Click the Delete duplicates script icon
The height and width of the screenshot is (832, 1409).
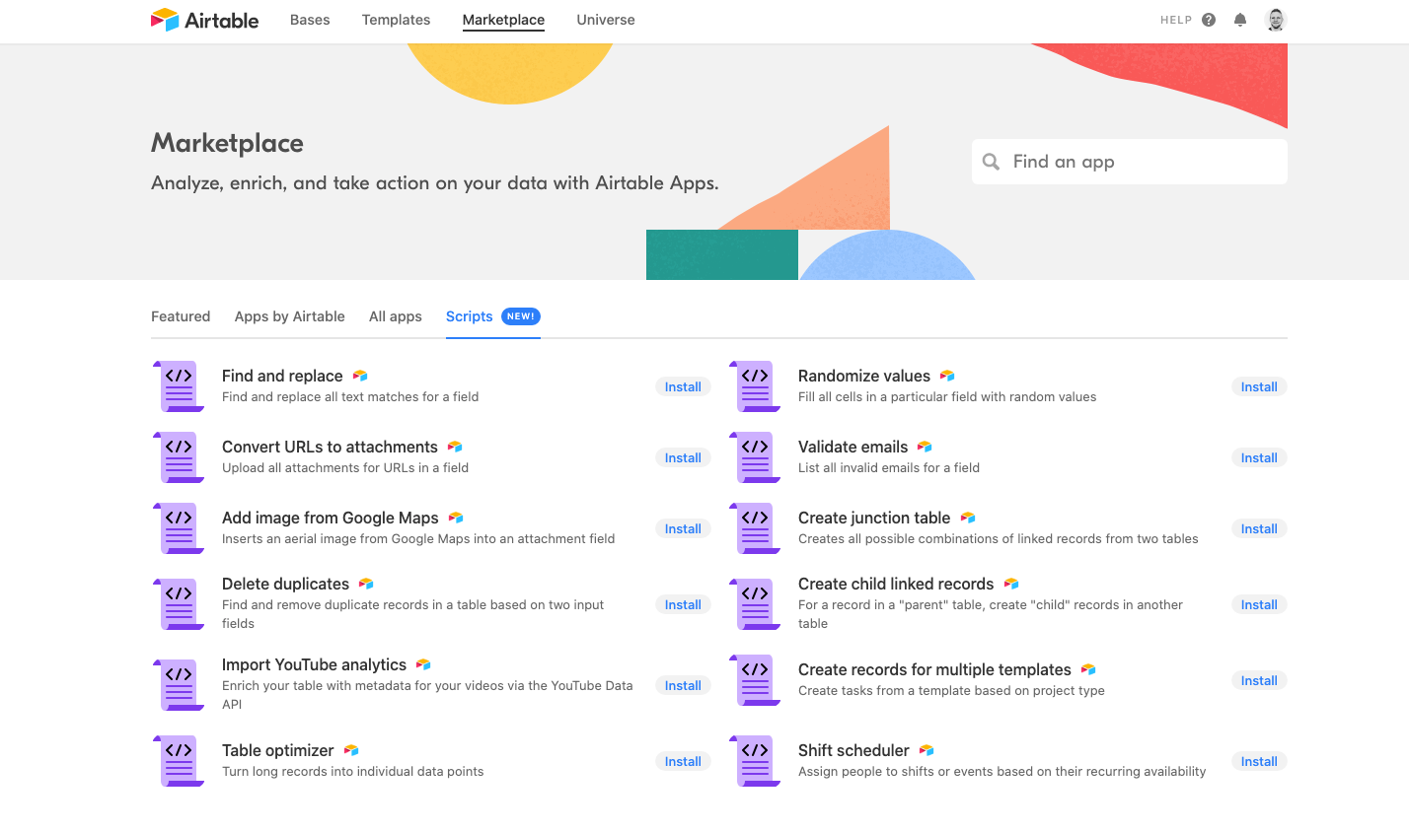pyautogui.click(x=179, y=604)
